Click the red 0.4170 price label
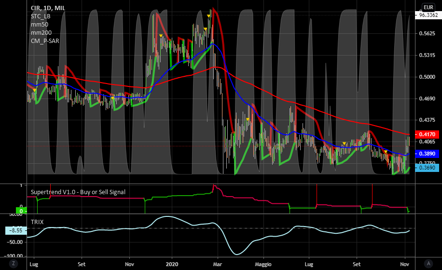Screen dimensions: 442x270 [x=427, y=134]
